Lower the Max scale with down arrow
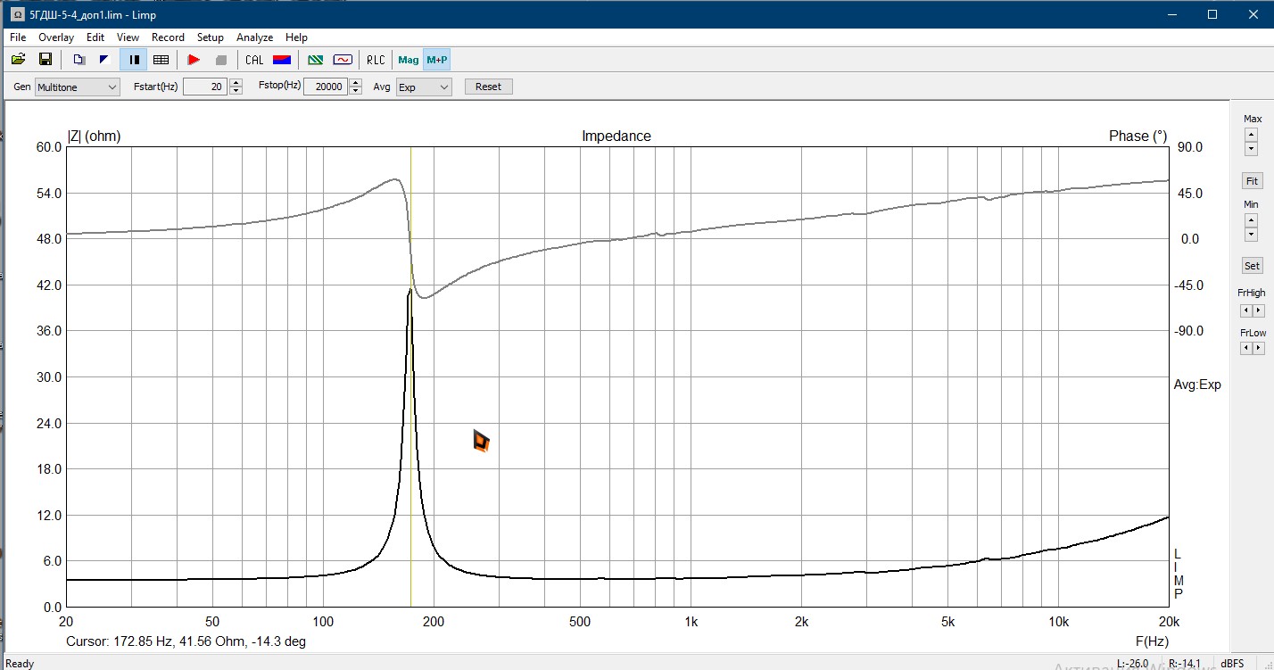 [1252, 148]
